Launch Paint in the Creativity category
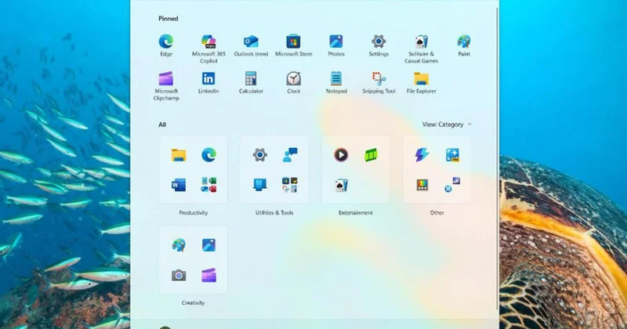This screenshot has width=627, height=329. [x=179, y=245]
